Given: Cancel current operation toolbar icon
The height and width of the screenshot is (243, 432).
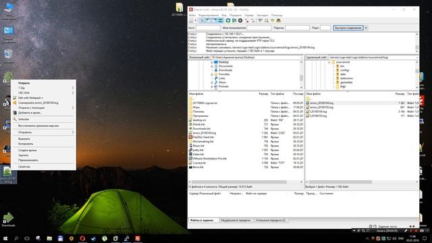Looking at the screenshot, I should coord(240,21).
